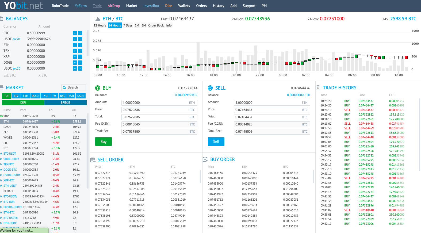
Task: Click the Balances bank icon
Action: (2, 19)
